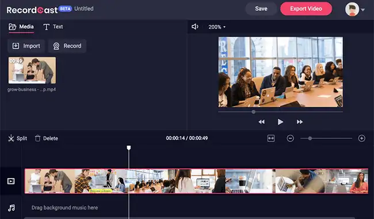
Task: Click the music track icon
Action: tap(11, 208)
